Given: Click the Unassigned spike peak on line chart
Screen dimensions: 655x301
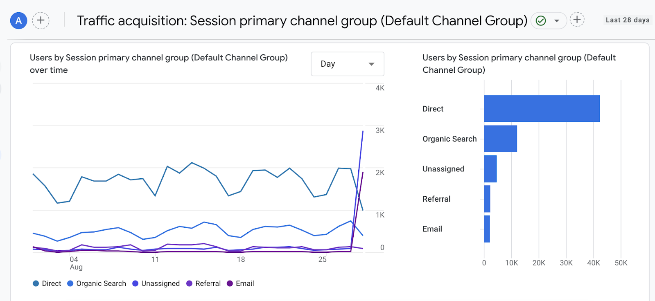Looking at the screenshot, I should (x=363, y=132).
